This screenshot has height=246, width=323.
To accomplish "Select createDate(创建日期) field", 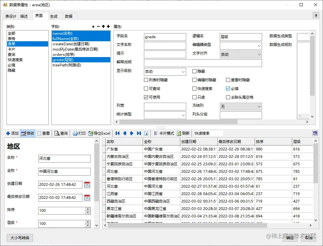I will coord(81,44).
